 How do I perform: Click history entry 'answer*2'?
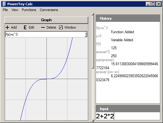[x=103, y=52]
